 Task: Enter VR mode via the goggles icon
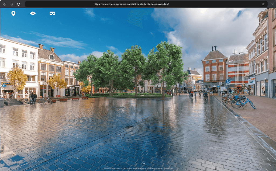52,13
